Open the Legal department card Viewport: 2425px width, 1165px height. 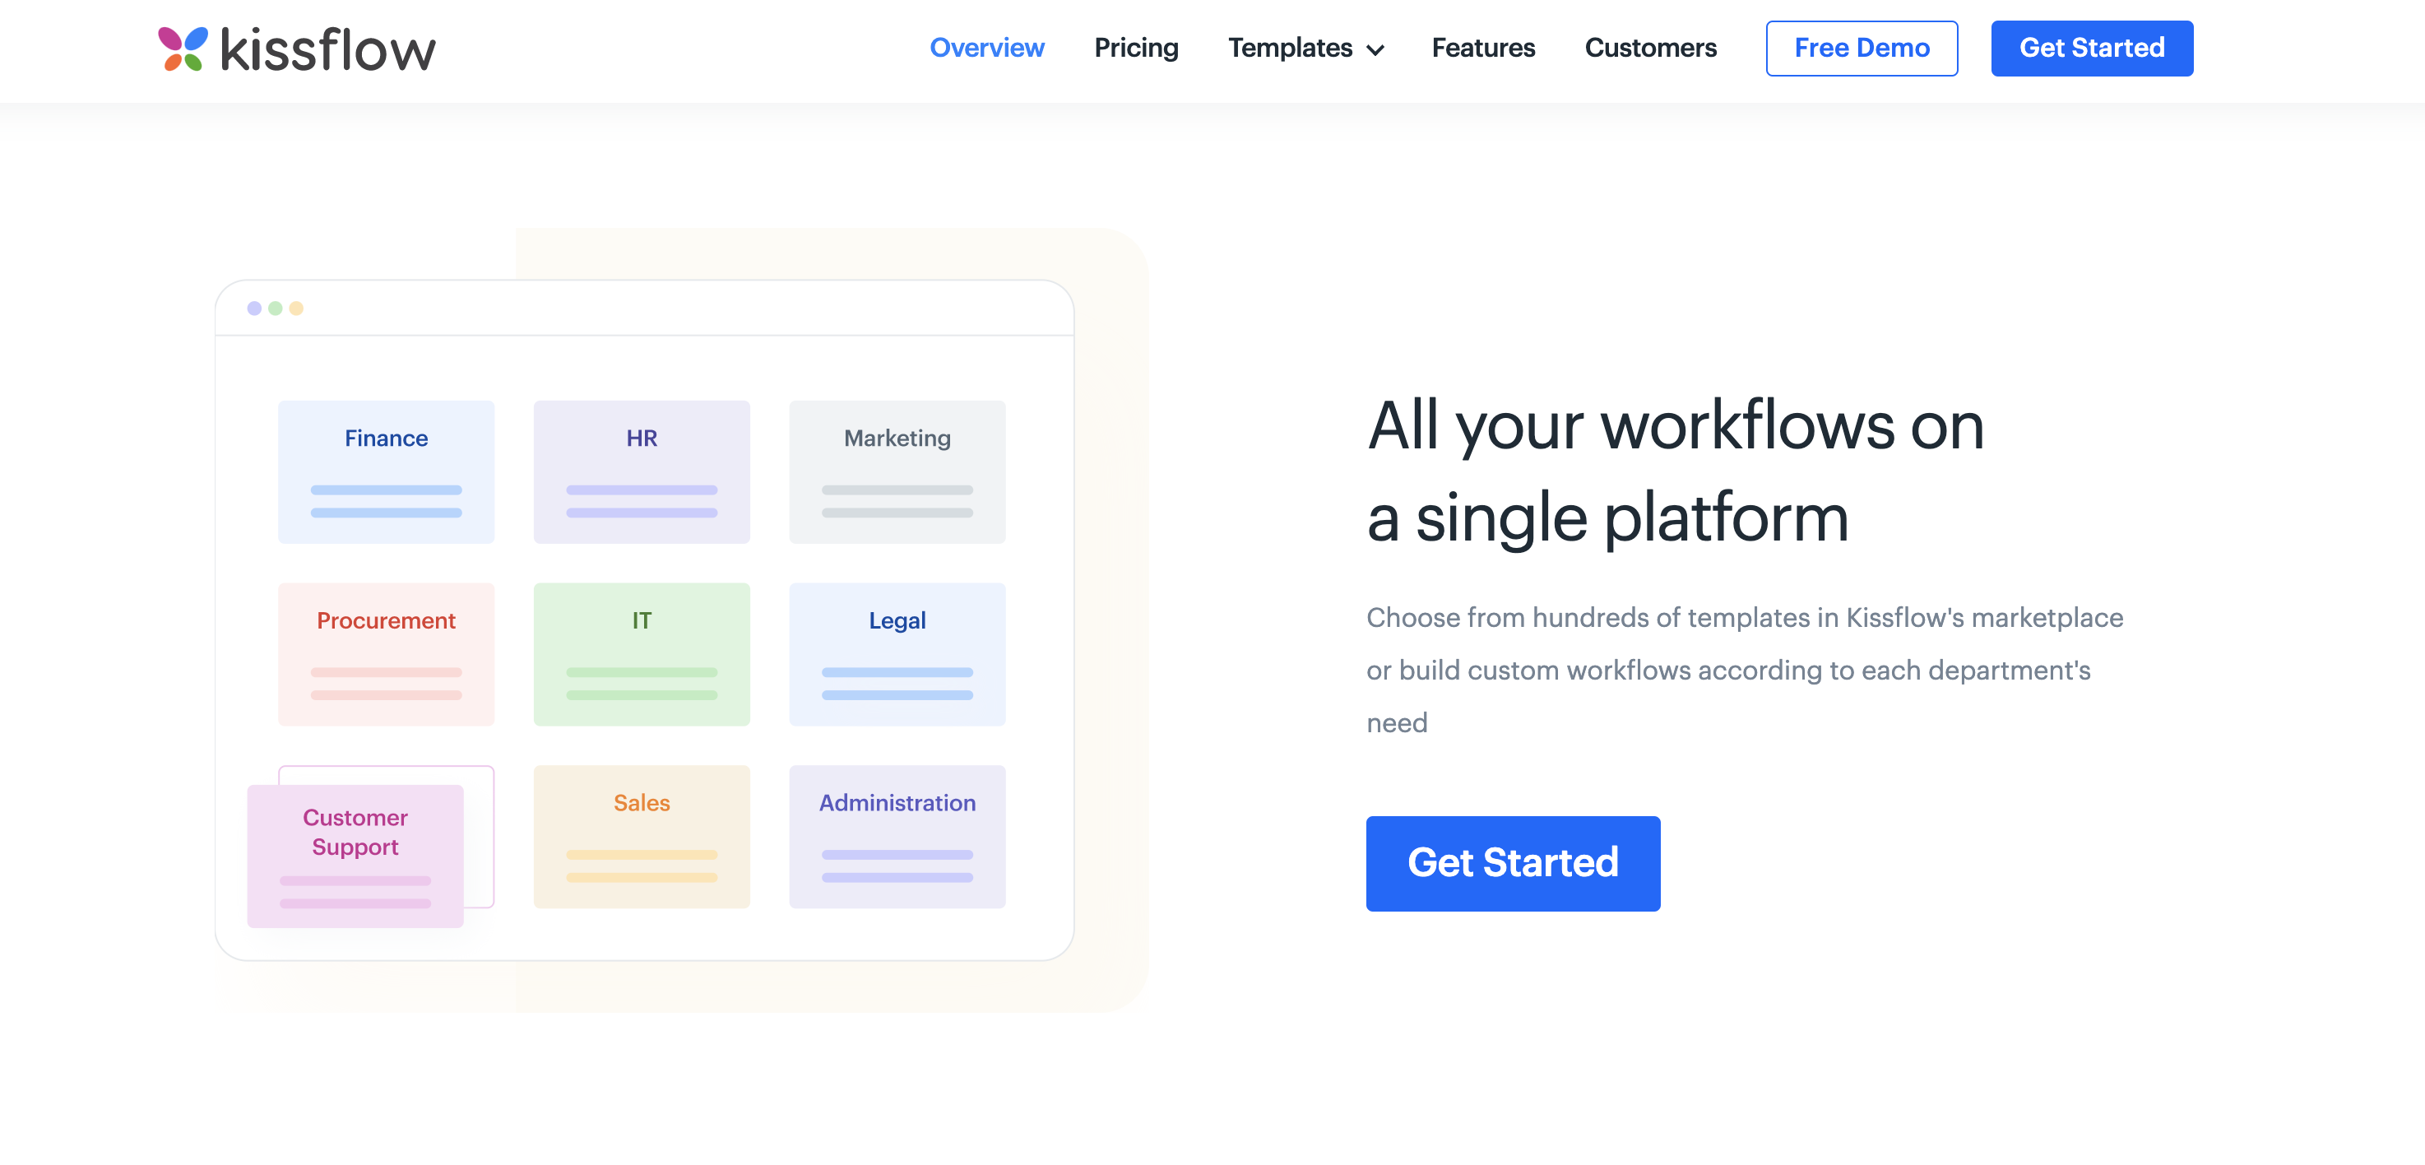coord(896,653)
